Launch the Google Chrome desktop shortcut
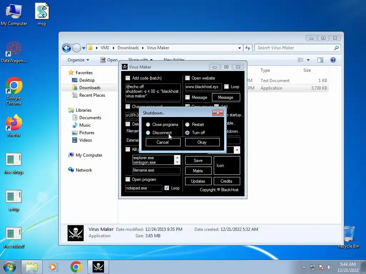 (14, 91)
